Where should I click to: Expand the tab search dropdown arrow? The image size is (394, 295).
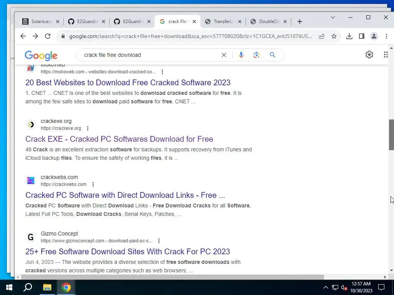pyautogui.click(x=333, y=17)
